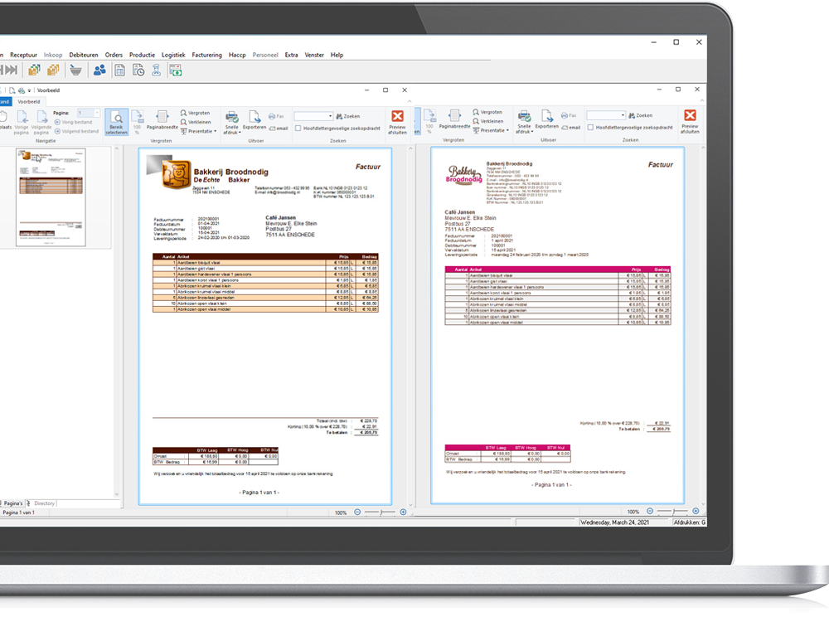Open the Orders menu
Screen dimensions: 829x641
(x=114, y=55)
